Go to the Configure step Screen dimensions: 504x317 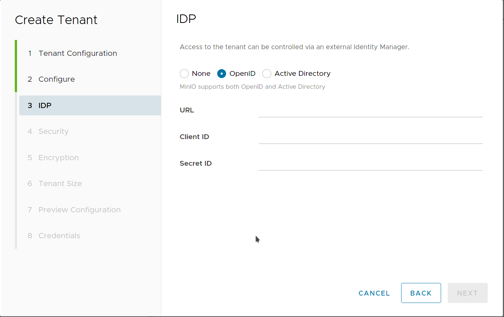(56, 79)
